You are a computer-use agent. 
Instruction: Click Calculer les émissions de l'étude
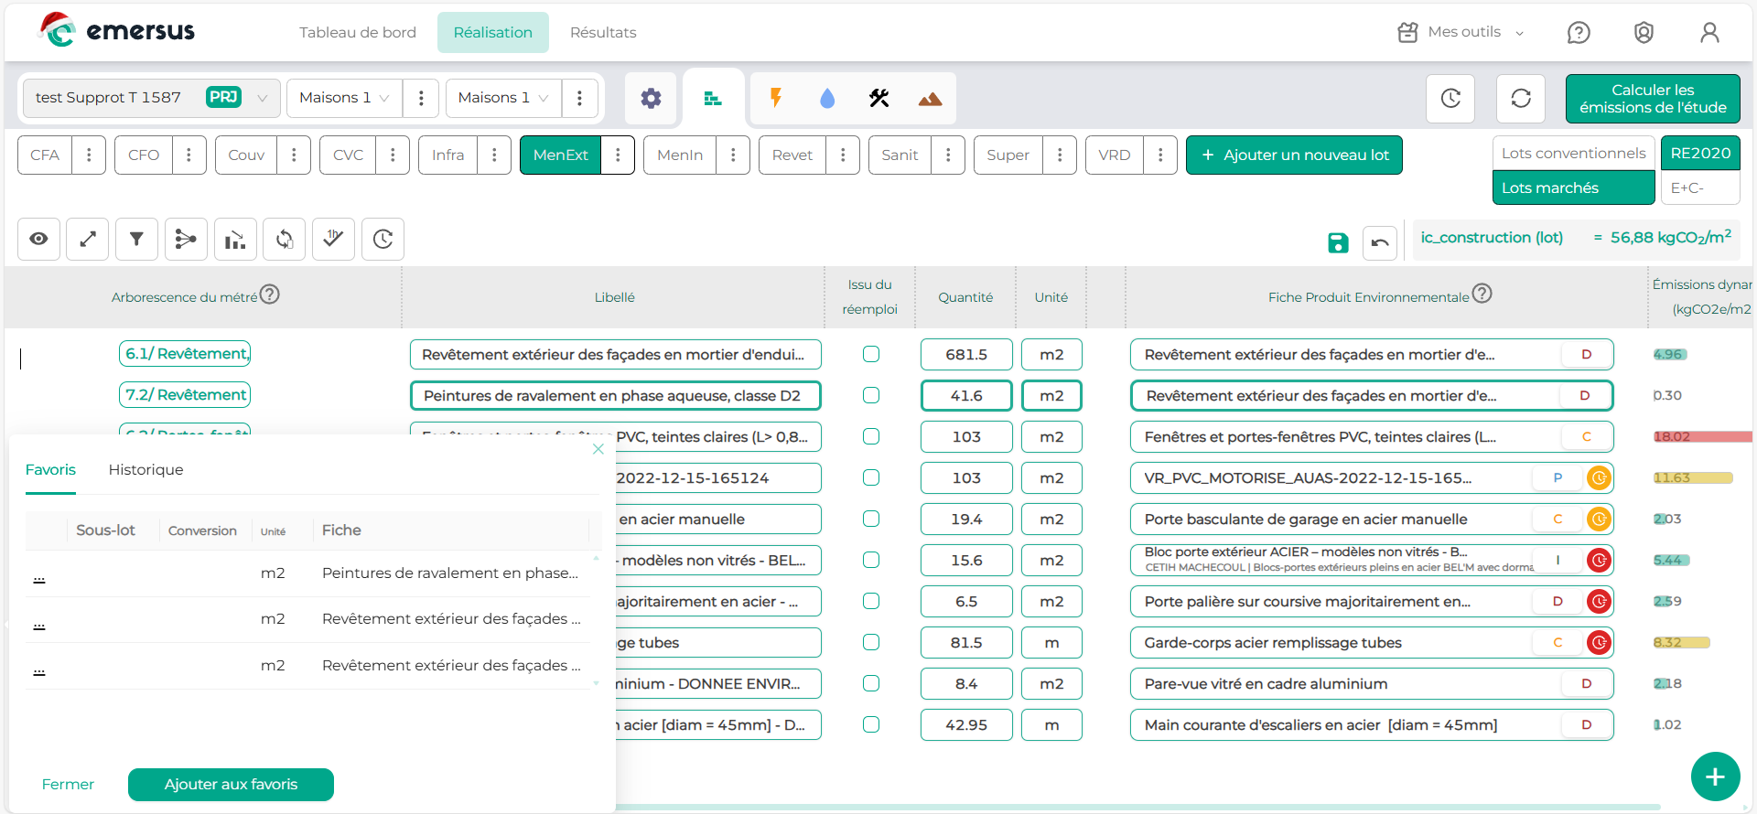1652,99
